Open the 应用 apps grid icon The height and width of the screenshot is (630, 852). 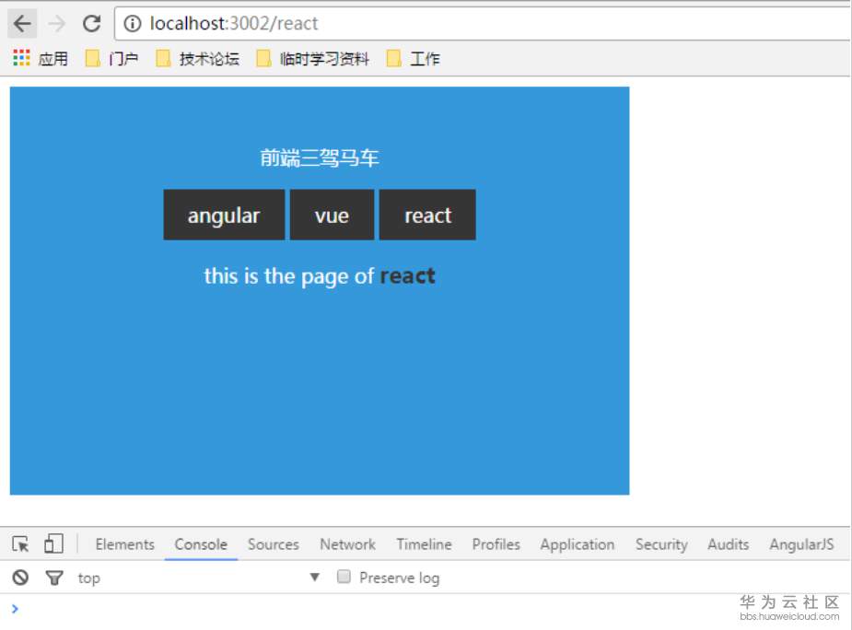pyautogui.click(x=22, y=58)
